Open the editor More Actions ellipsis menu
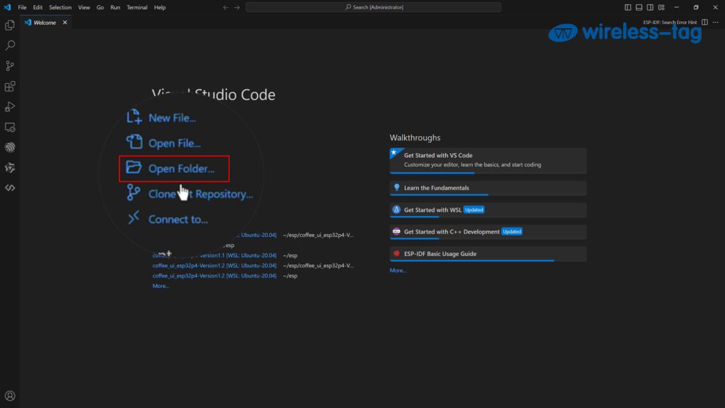 [x=716, y=22]
